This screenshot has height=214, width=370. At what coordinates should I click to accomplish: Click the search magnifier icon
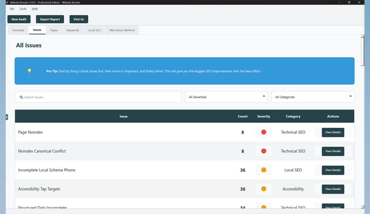[21, 97]
